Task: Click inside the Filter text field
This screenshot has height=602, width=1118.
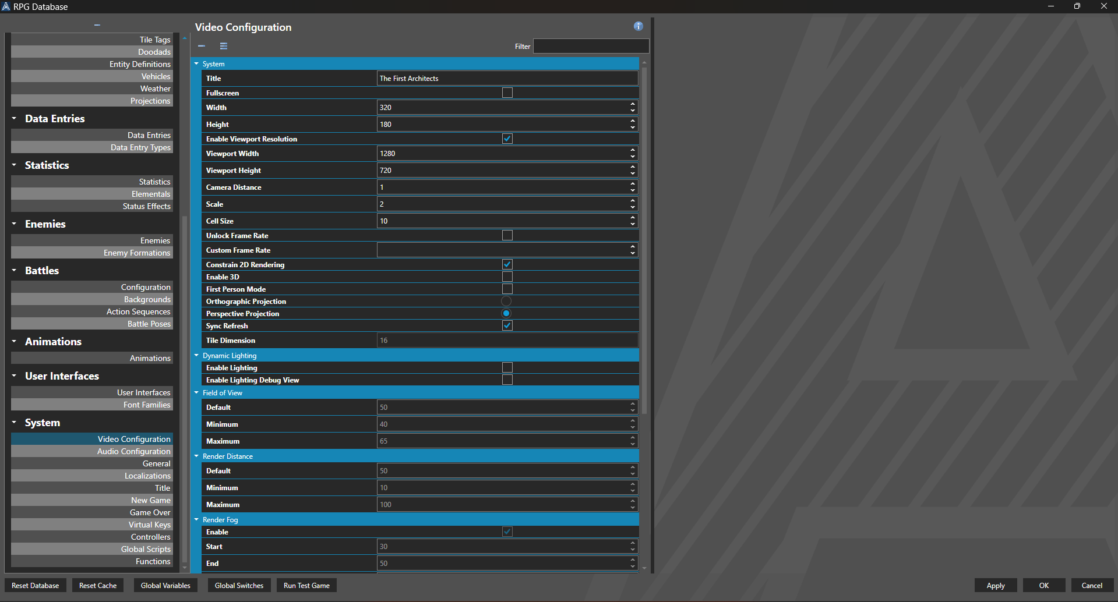Action: point(590,46)
